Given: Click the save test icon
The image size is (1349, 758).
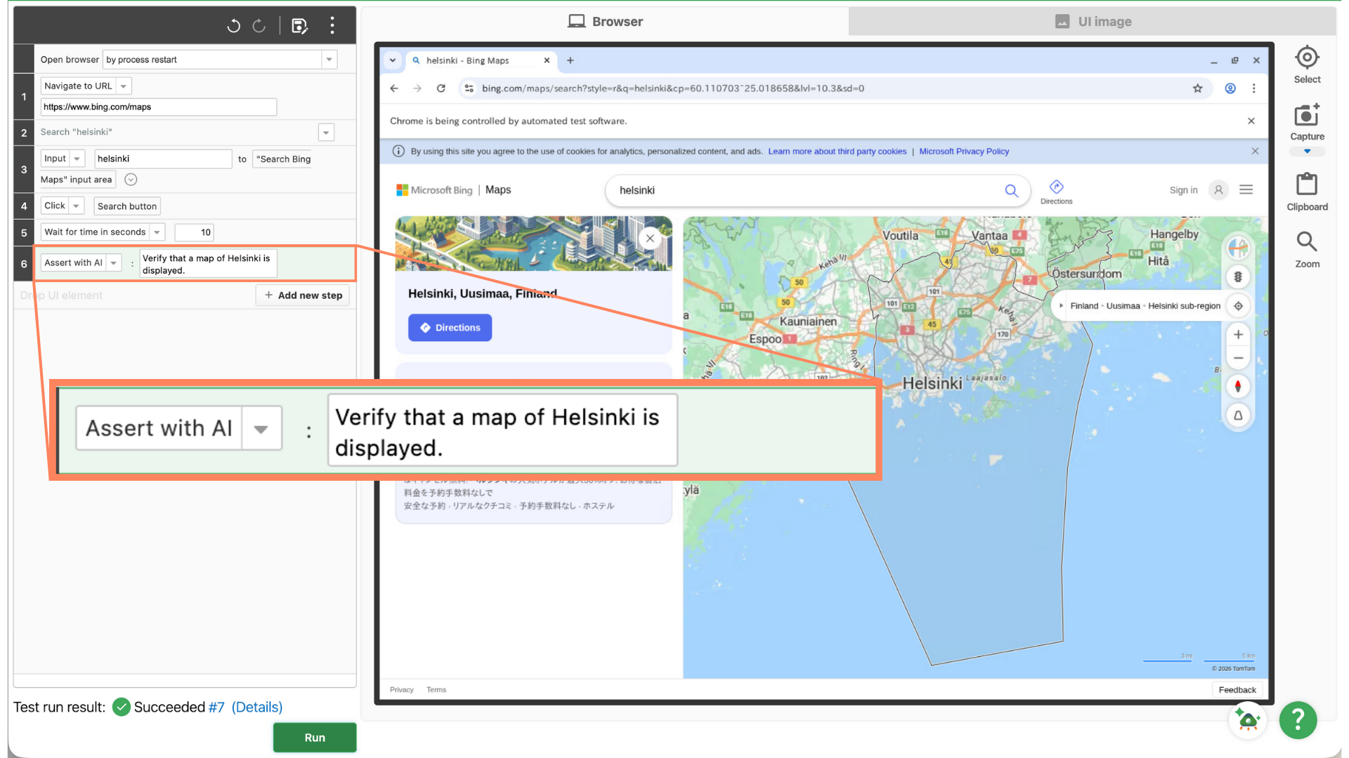Looking at the screenshot, I should coord(299,26).
